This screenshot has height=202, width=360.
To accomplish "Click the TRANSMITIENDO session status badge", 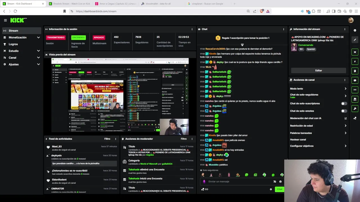I will click(x=56, y=38).
